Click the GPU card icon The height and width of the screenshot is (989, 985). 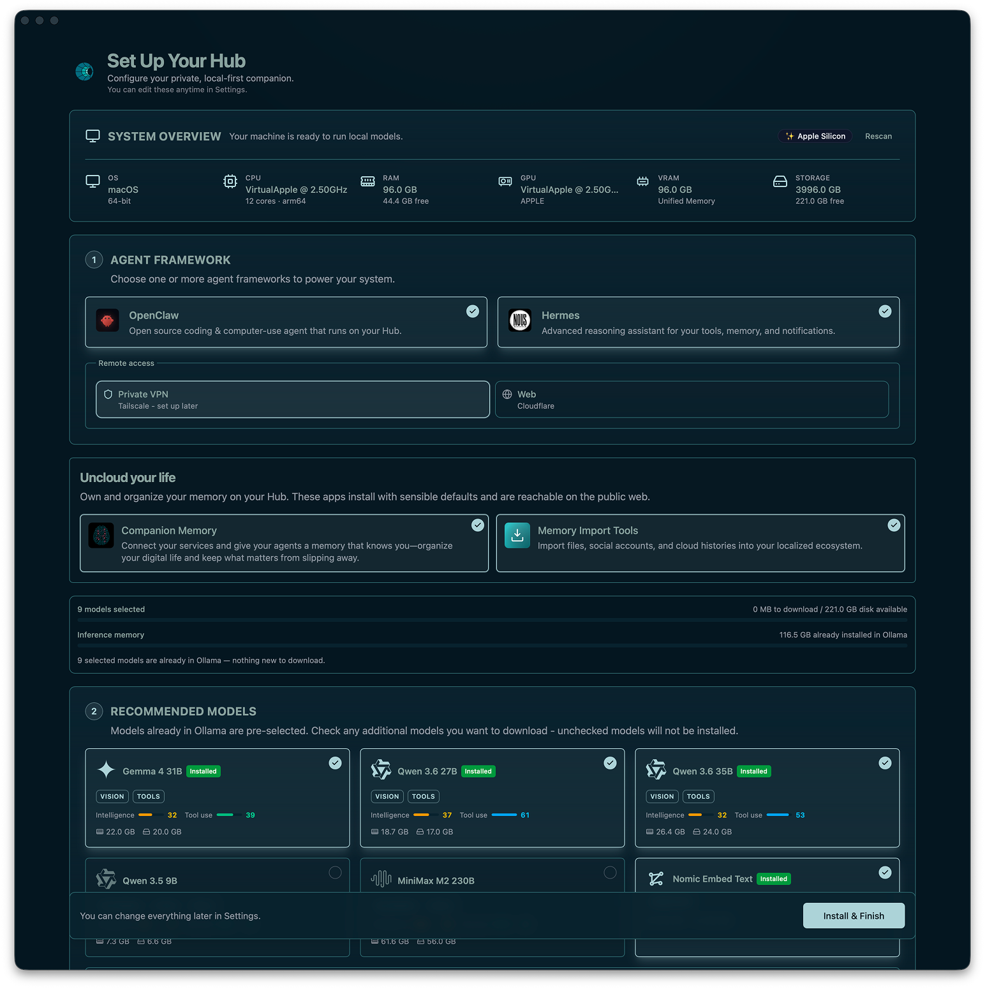(x=505, y=181)
